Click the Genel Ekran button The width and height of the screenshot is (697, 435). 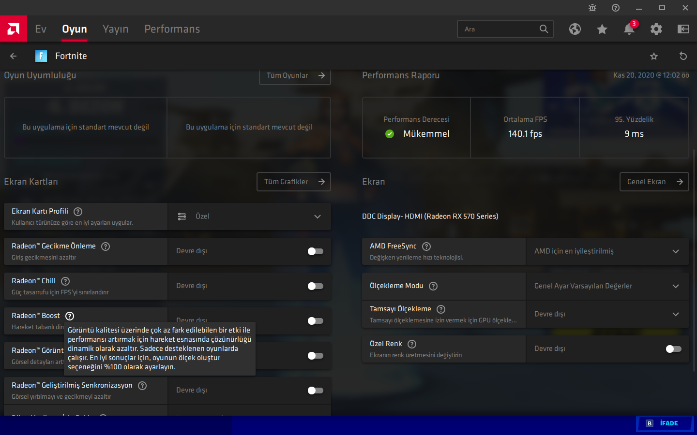point(654,182)
